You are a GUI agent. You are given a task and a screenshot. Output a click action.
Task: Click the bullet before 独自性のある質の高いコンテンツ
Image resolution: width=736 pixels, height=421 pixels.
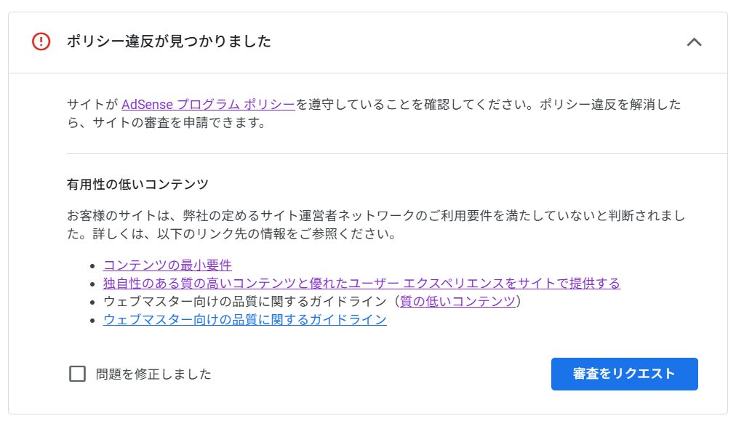click(92, 284)
